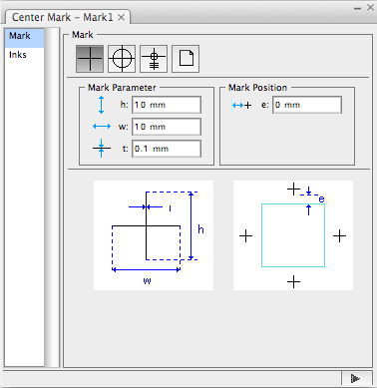Click the line thickness icon next to t

point(102,149)
